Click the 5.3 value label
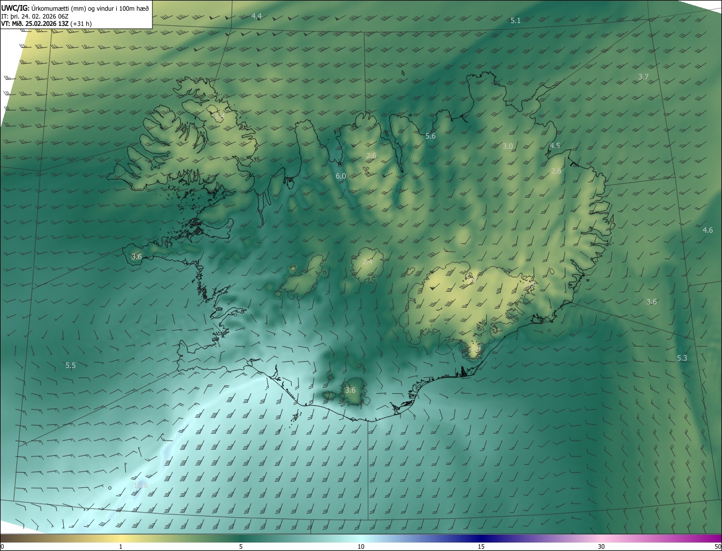 pos(682,358)
